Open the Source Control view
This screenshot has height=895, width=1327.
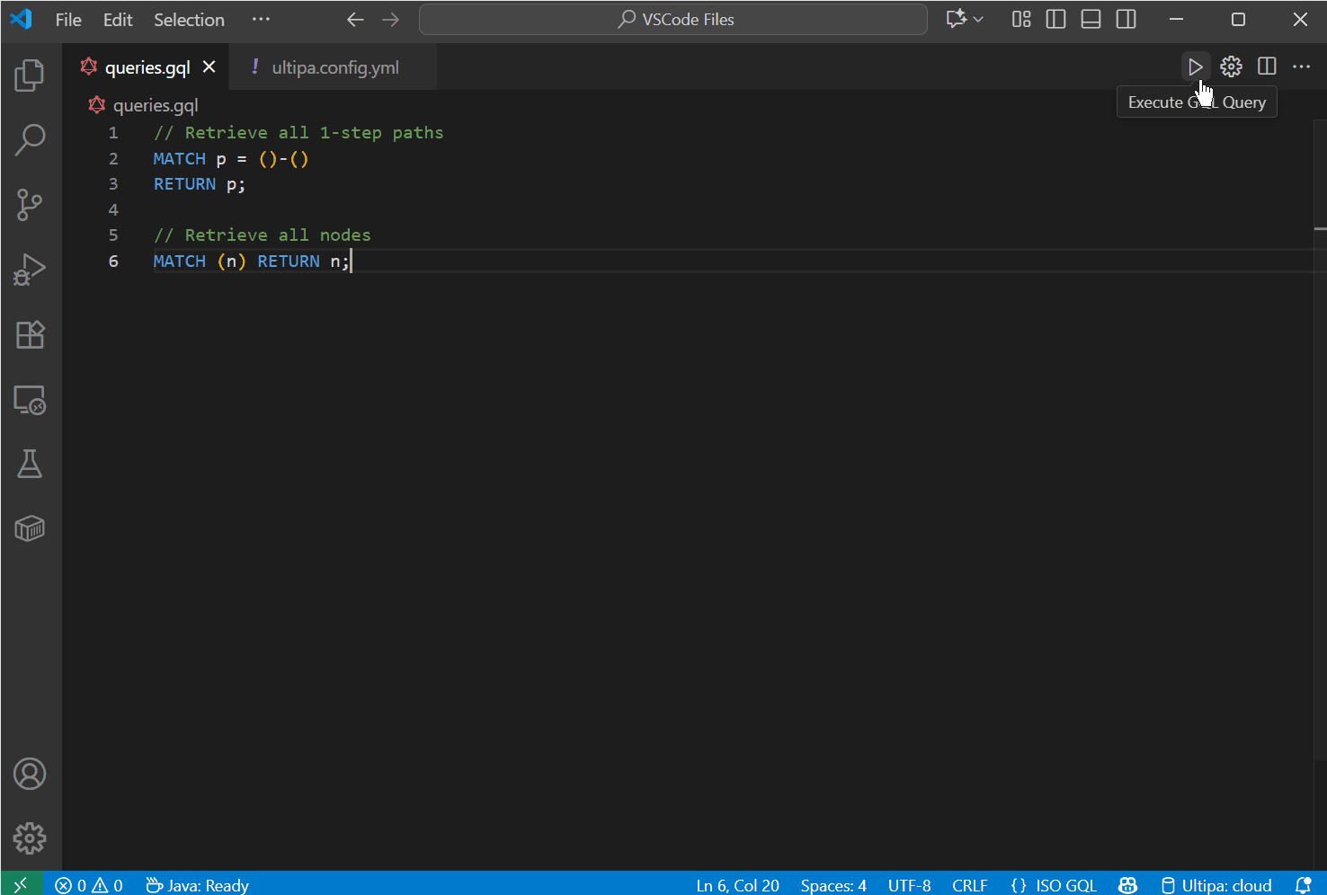point(30,205)
